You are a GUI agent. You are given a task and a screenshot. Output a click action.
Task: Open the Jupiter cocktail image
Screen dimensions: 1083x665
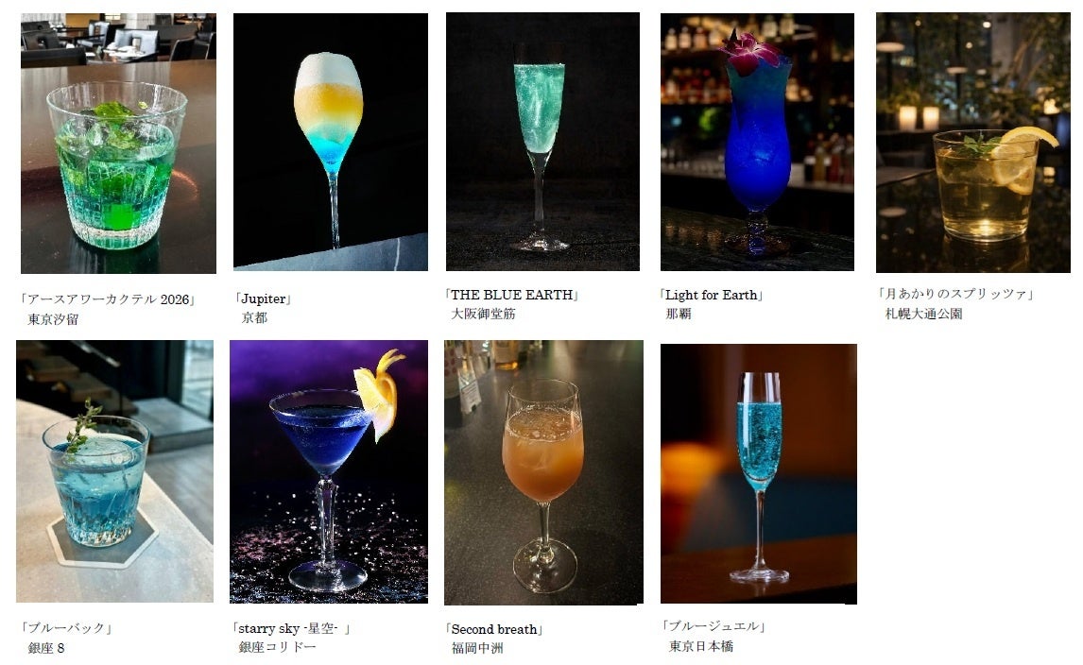tap(330, 142)
